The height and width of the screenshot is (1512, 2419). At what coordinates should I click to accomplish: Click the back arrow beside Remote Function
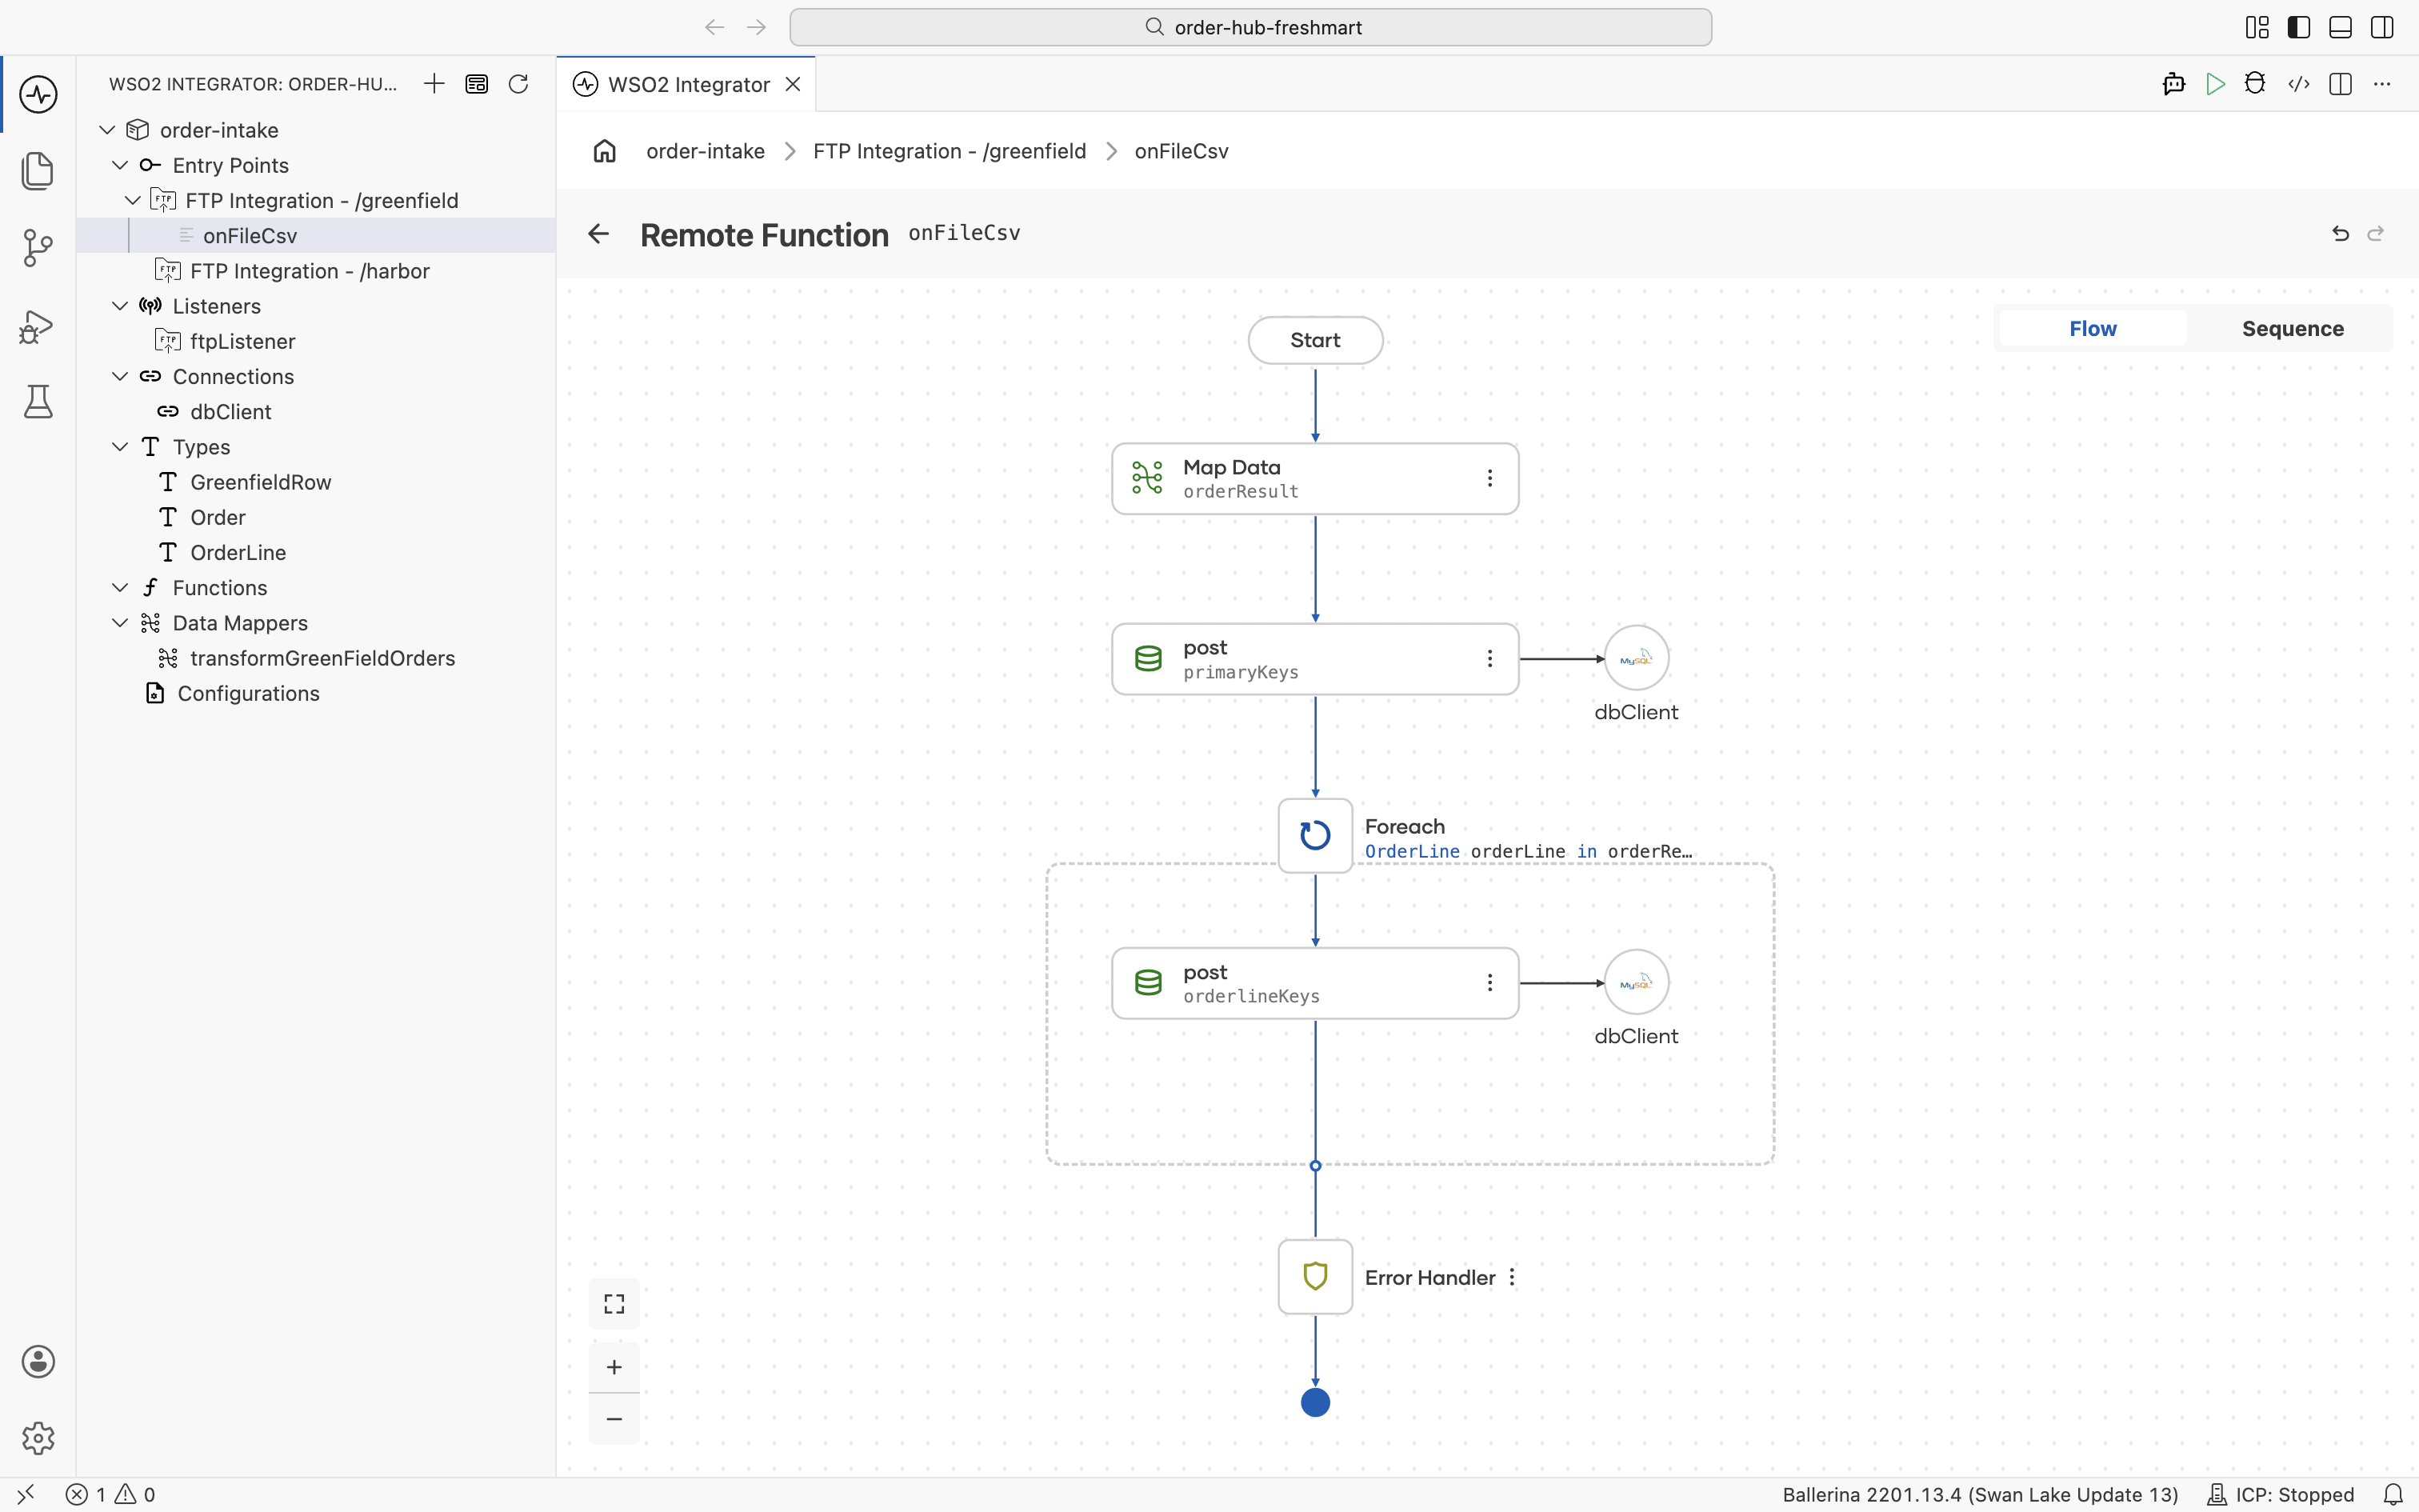click(x=599, y=234)
